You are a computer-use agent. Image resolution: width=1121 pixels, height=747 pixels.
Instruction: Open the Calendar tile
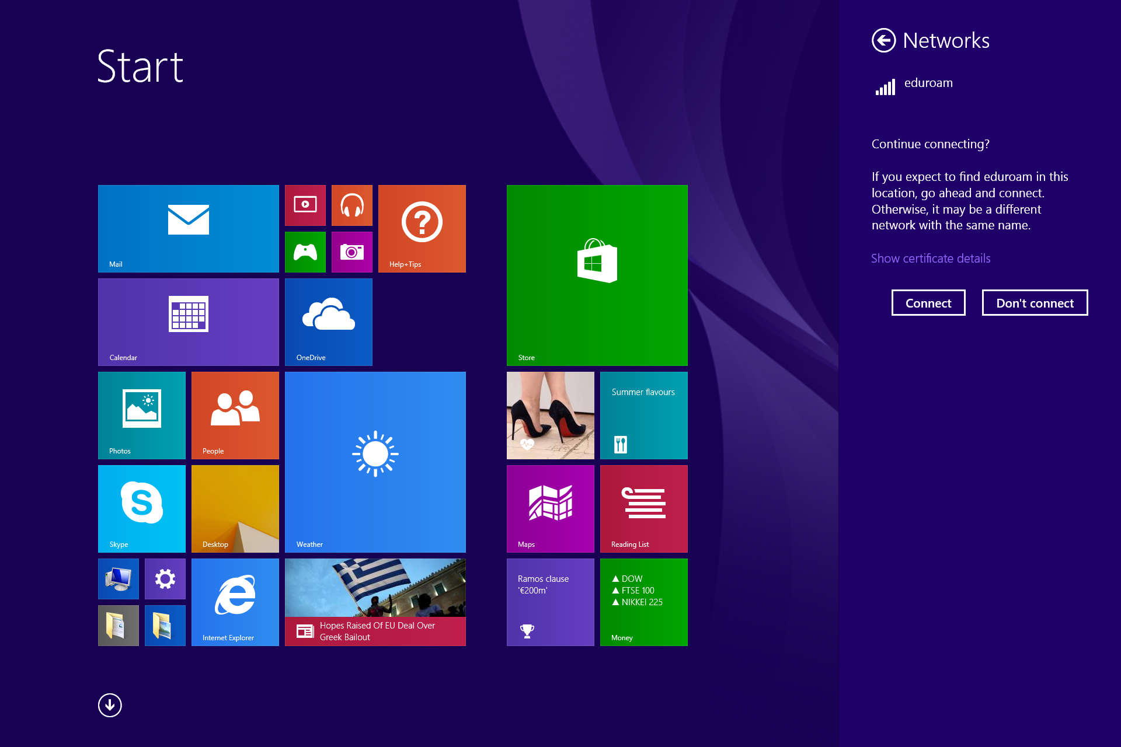189,322
